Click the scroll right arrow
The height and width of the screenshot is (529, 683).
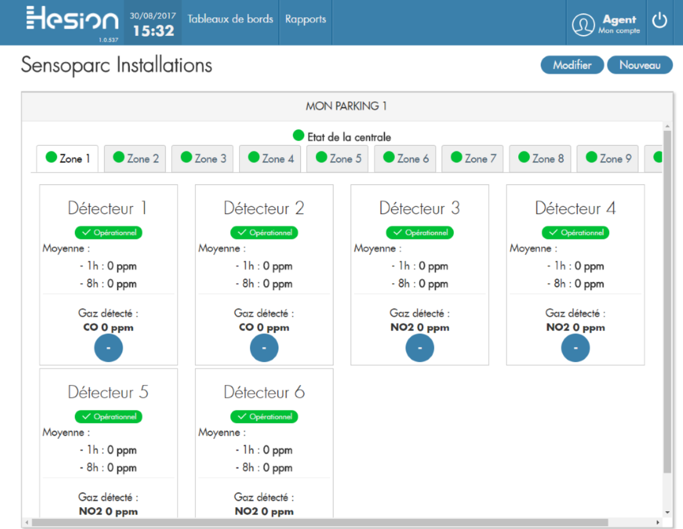point(658,522)
